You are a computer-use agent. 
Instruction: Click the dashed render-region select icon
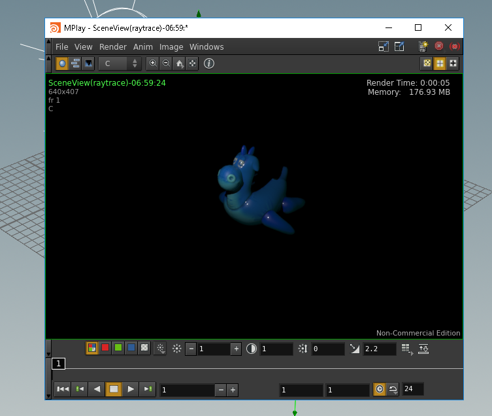point(383,46)
